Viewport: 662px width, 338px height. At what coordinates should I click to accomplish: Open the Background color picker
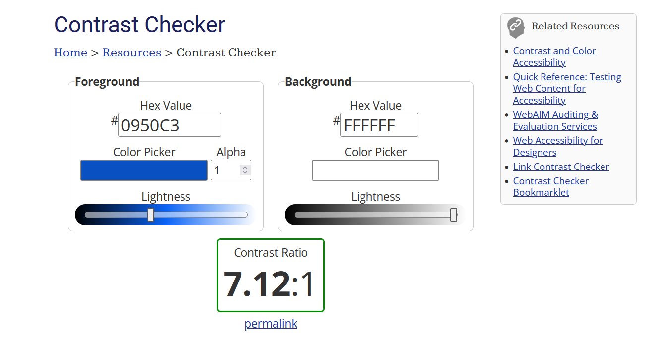[375, 170]
